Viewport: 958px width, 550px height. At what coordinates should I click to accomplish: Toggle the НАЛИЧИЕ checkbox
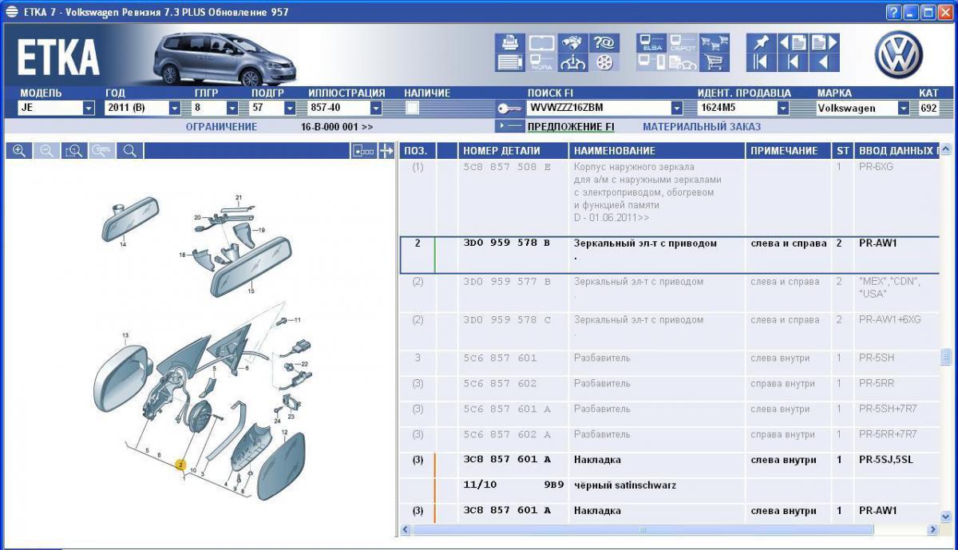[412, 109]
